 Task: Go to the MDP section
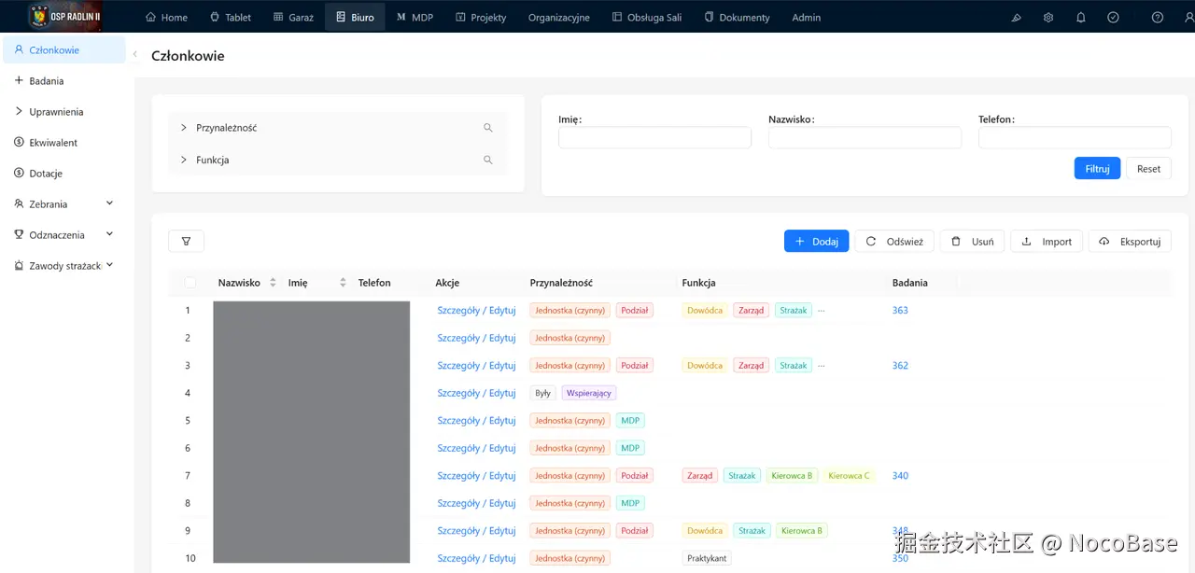pos(415,17)
